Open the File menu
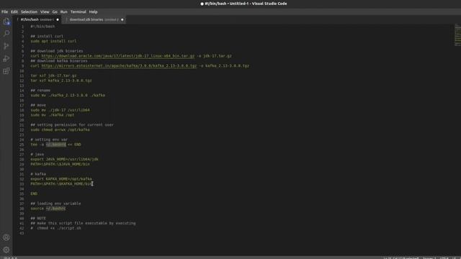Viewport: 461px width, 259px height. tap(5, 12)
